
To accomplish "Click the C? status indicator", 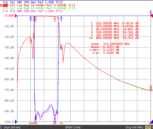I will (x=148, y=128).
